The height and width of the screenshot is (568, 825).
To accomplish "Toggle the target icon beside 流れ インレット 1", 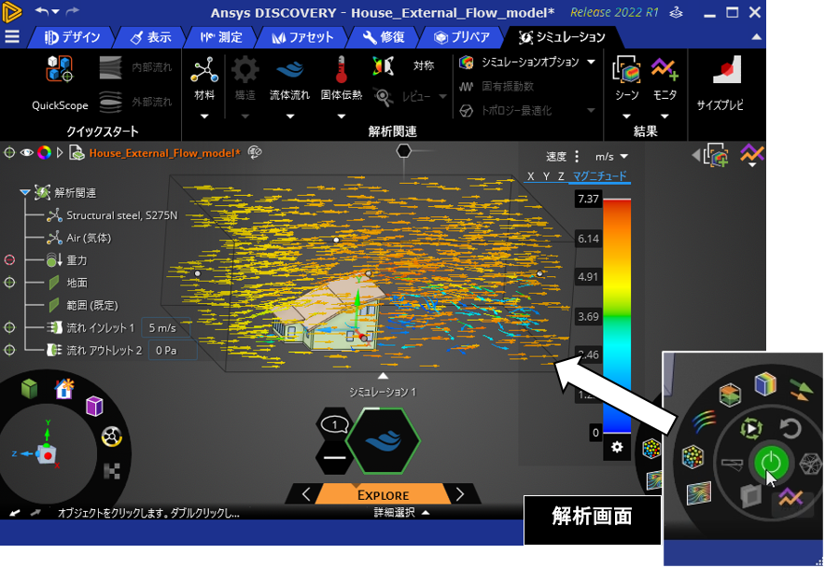I will [9, 327].
